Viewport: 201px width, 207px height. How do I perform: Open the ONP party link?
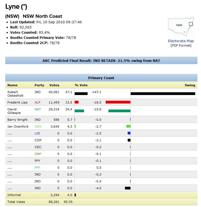(x=38, y=154)
